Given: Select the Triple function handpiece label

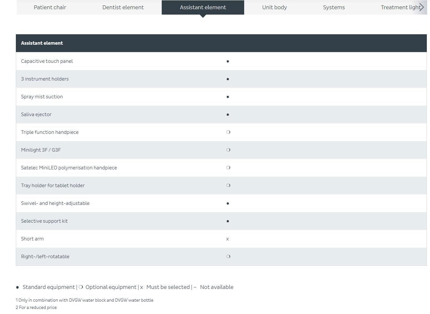Looking at the screenshot, I should (x=50, y=132).
